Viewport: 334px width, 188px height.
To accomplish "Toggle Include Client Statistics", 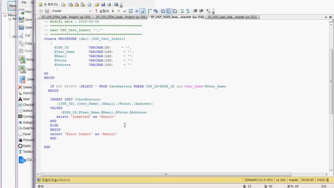I will (156, 11).
